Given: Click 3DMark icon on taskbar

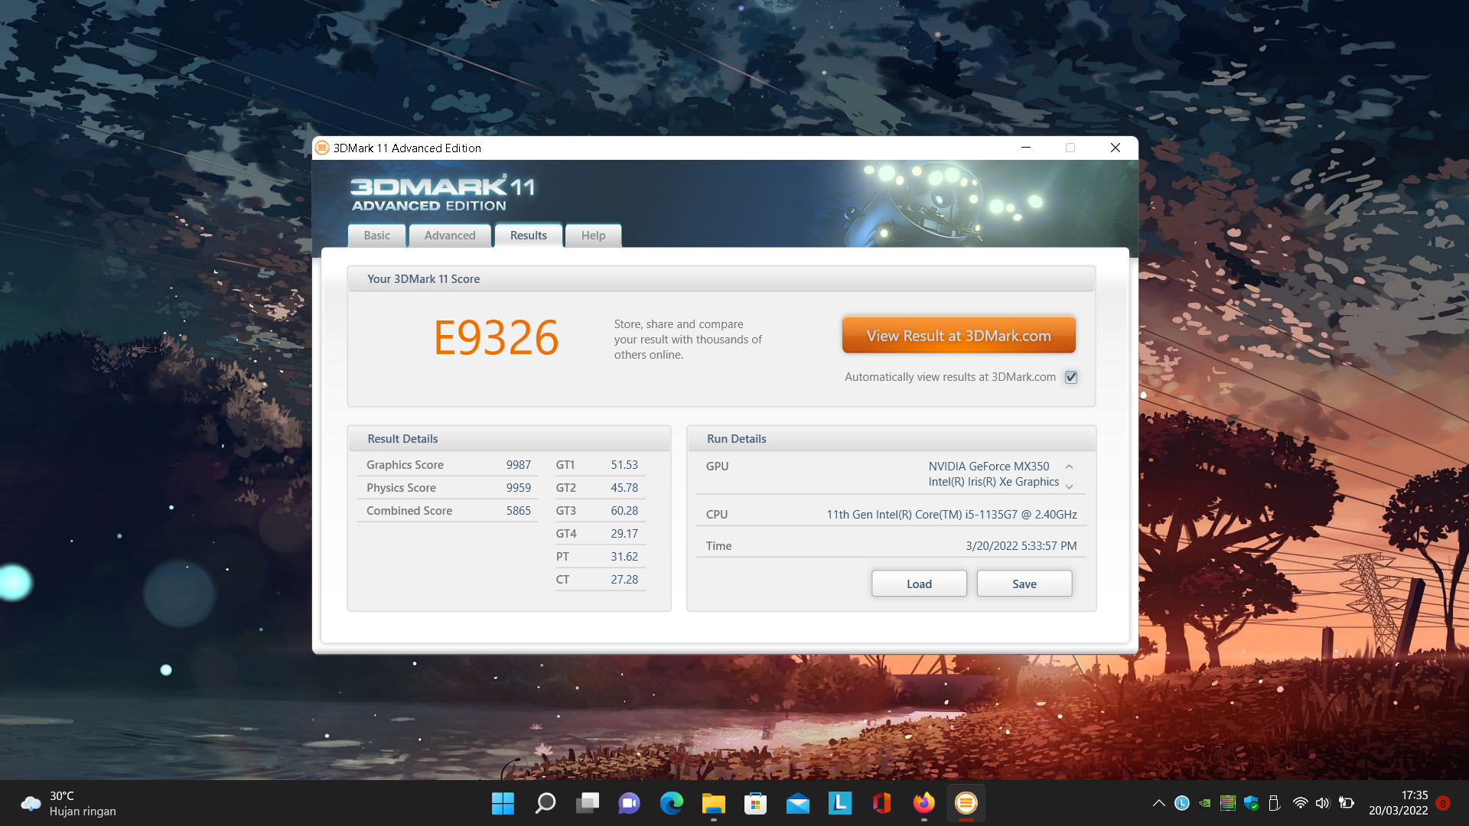Looking at the screenshot, I should [966, 803].
